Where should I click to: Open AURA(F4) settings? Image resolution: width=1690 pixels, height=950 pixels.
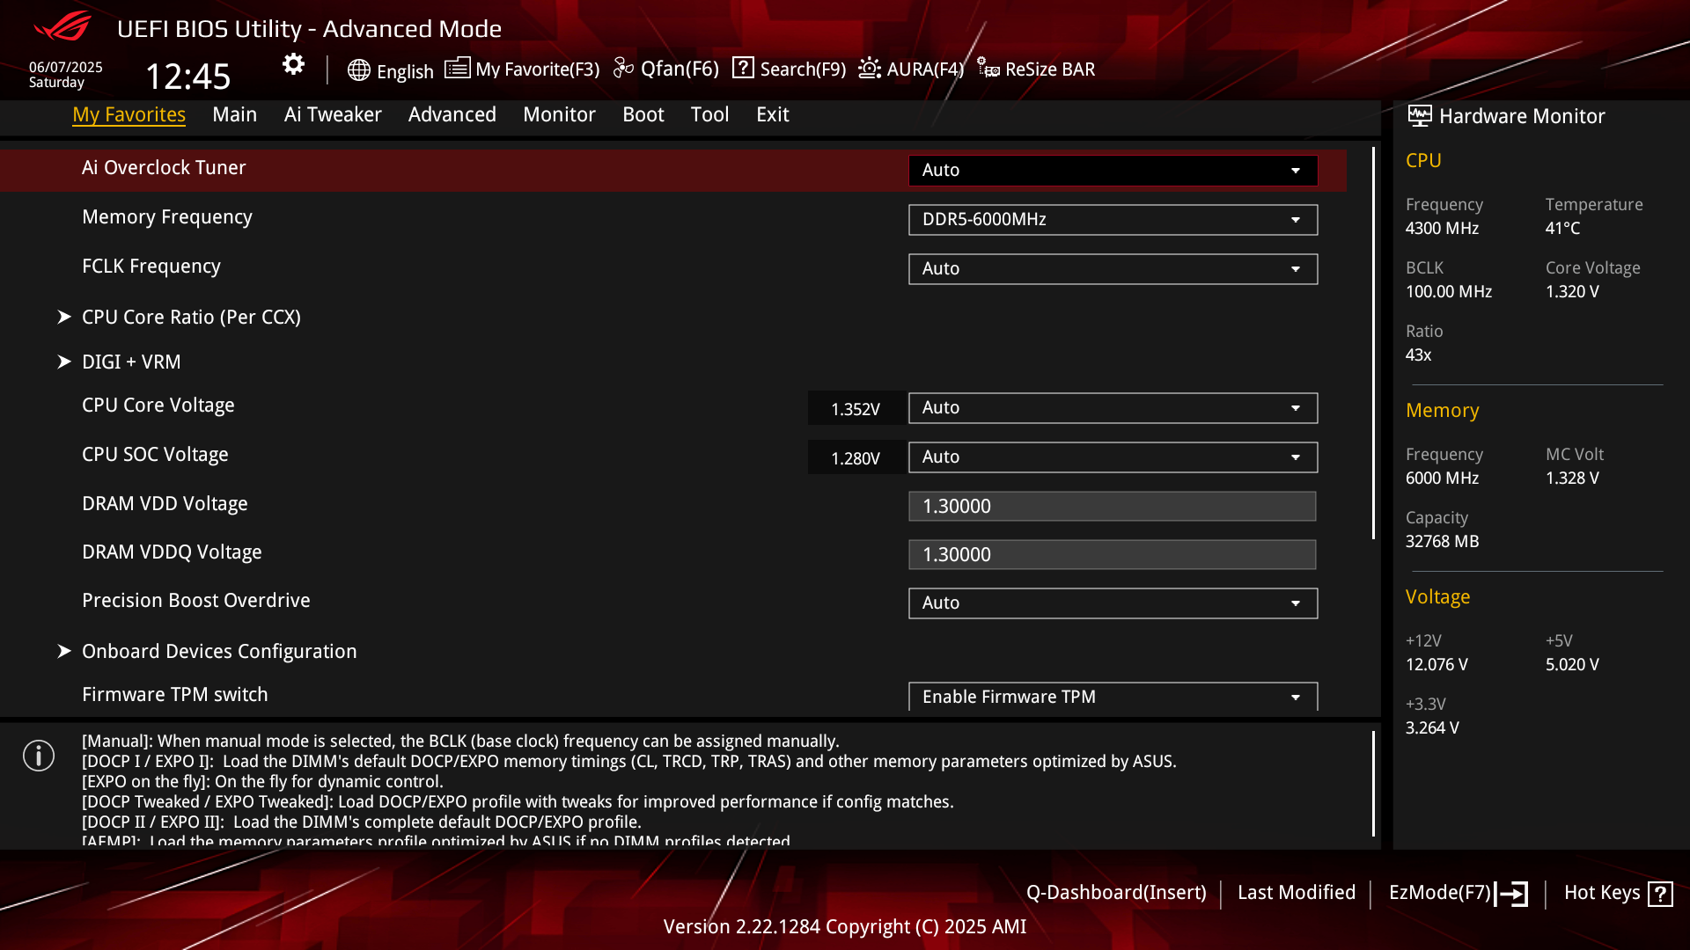point(925,69)
